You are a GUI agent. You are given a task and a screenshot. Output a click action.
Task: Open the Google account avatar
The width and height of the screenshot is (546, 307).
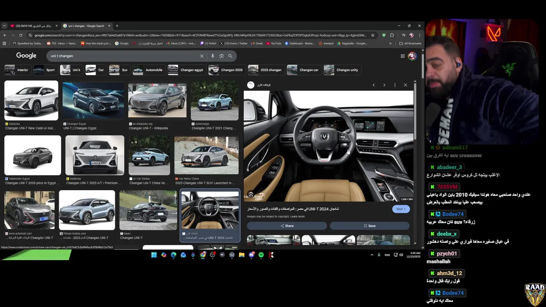(x=412, y=56)
